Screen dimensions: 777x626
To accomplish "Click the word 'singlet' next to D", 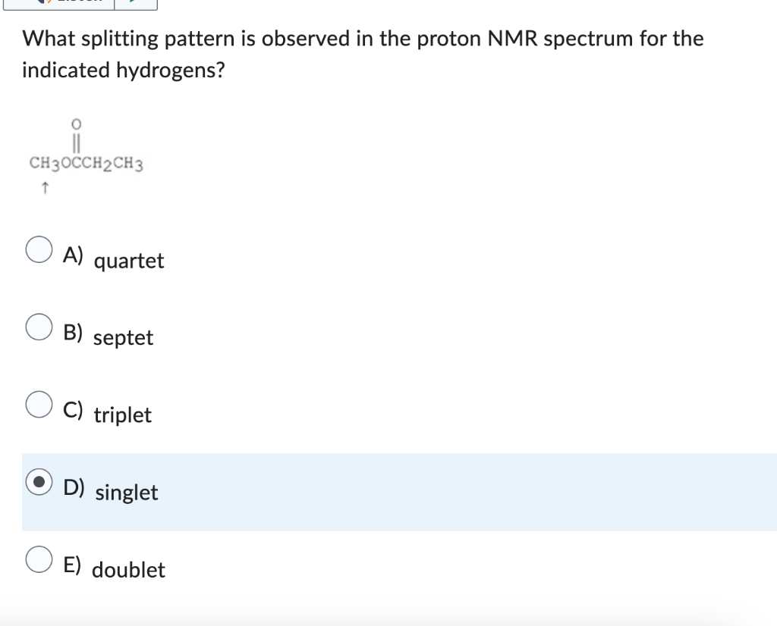I will pyautogui.click(x=127, y=493).
